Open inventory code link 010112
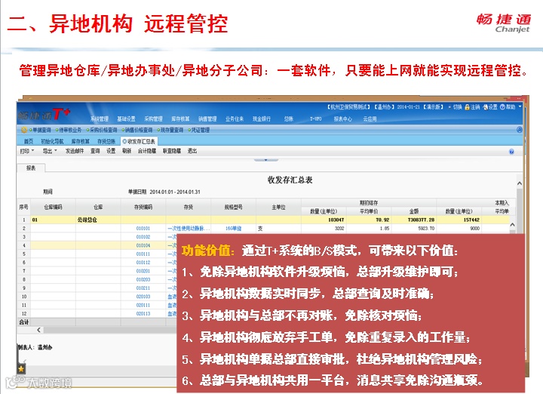543x394 pixels. point(143,263)
